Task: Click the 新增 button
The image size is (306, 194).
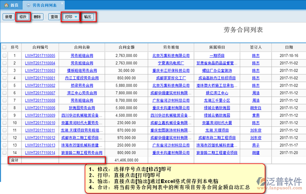Action: point(8,17)
